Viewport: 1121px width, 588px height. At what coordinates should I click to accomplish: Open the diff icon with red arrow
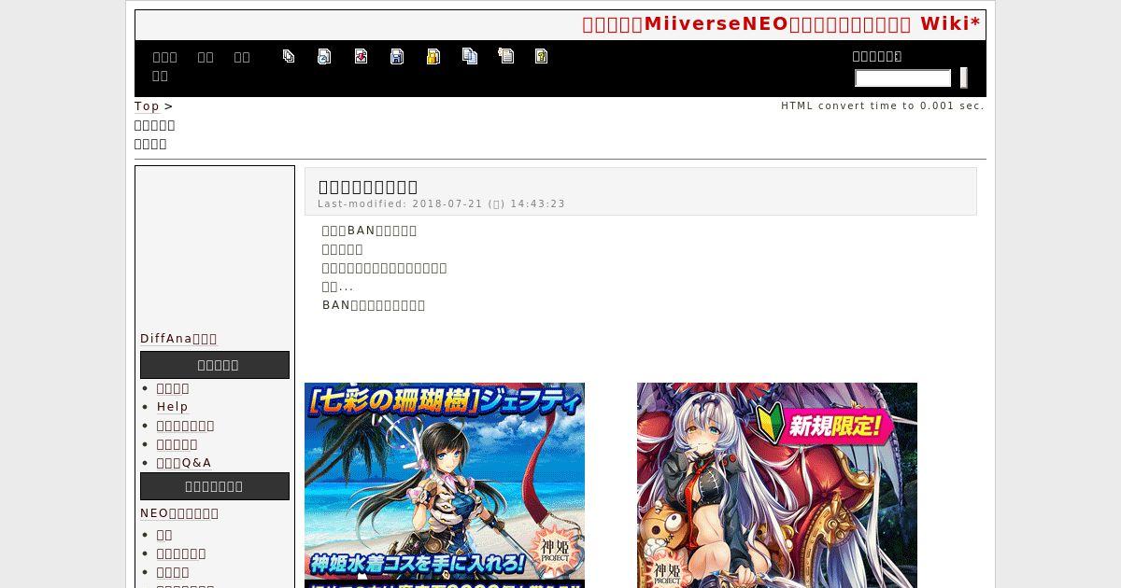point(361,56)
